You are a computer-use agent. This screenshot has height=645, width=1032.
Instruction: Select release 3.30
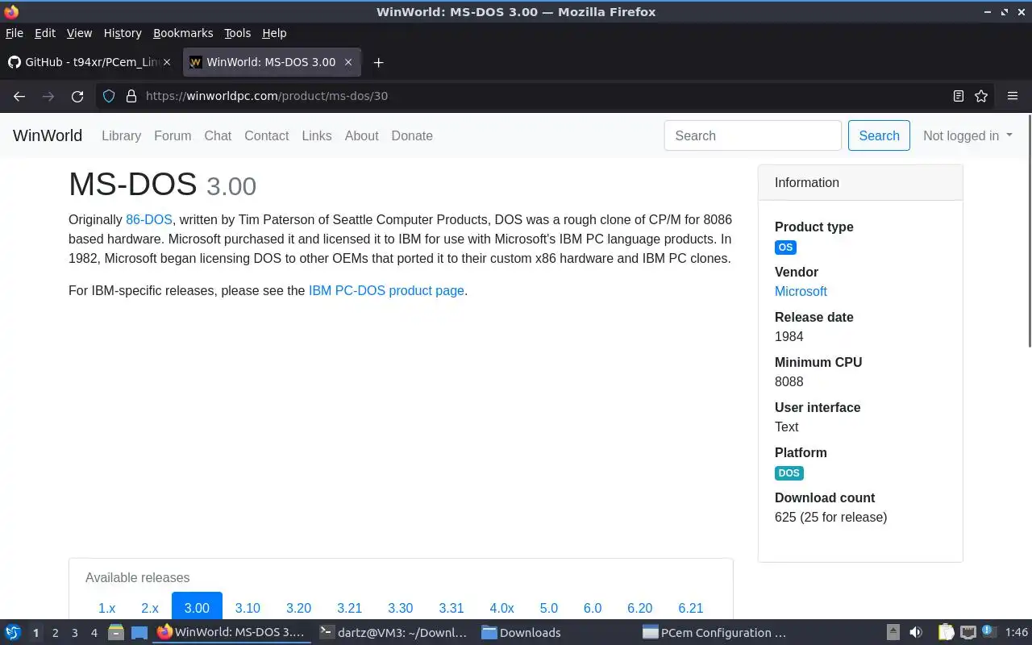coord(400,608)
